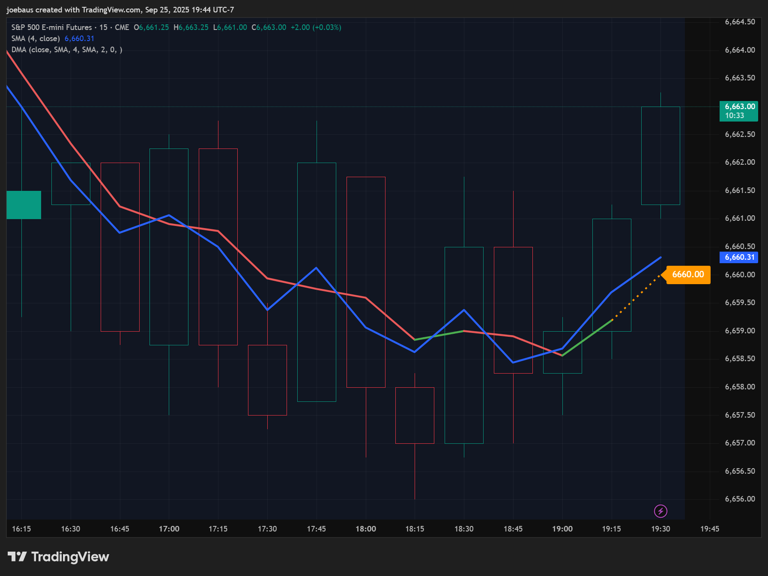Click the 6,657.00 price axis label
Screen dimensions: 768x576
pos(740,443)
